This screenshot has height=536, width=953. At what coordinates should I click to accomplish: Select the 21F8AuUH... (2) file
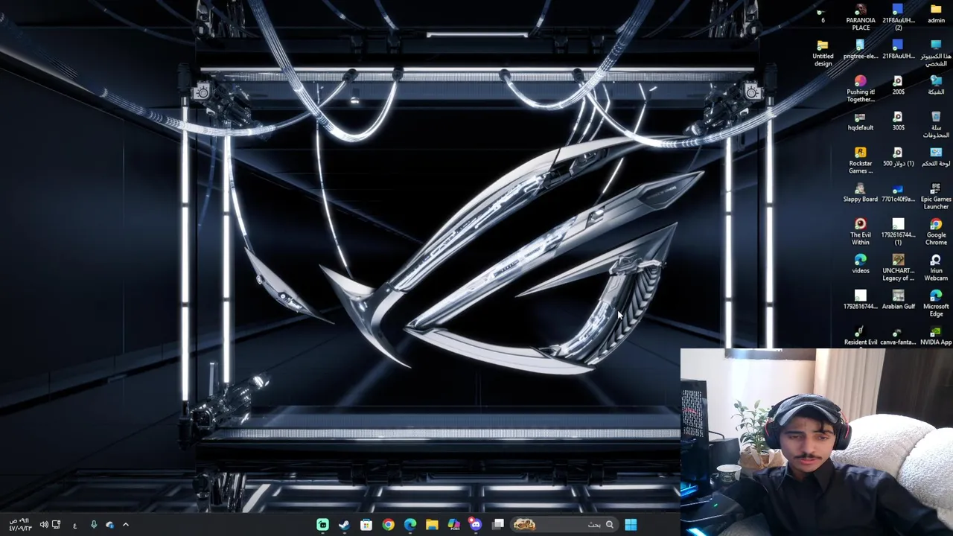pos(898,17)
